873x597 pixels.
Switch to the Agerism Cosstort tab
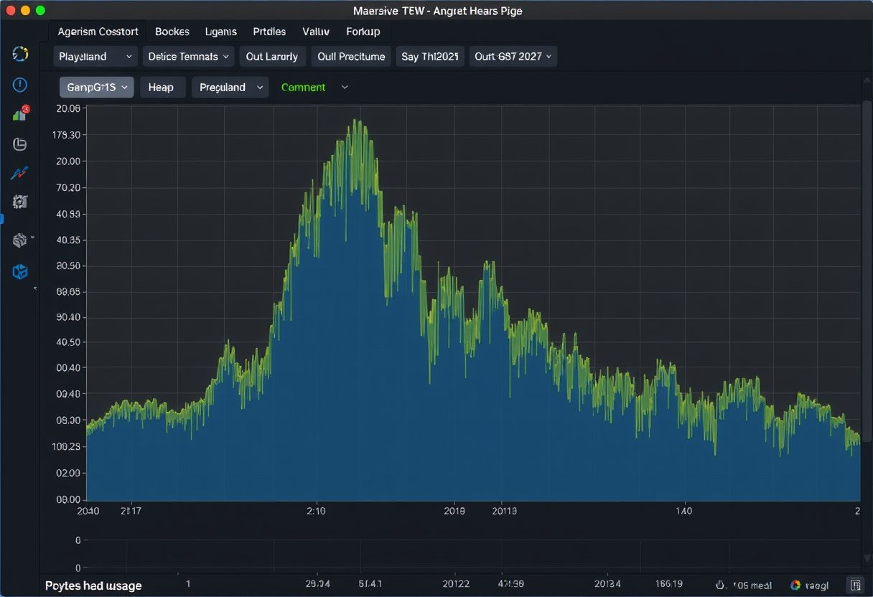[x=98, y=32]
